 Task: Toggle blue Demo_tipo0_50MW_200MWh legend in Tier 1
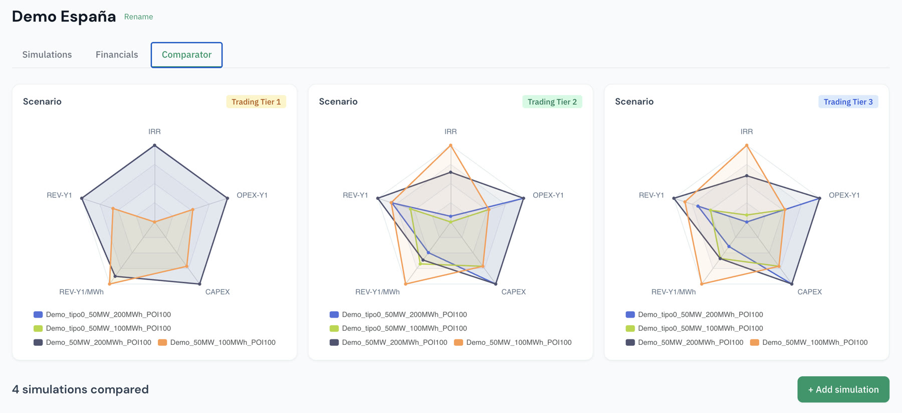(x=102, y=315)
